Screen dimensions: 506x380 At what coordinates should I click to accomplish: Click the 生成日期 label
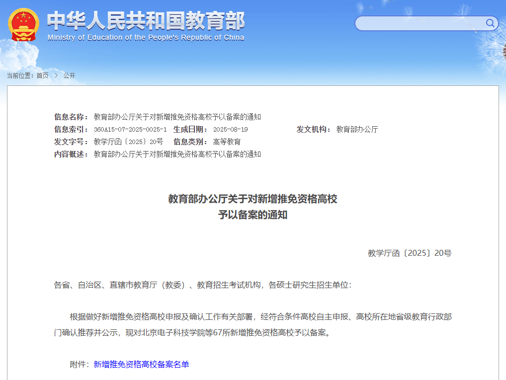[x=190, y=129]
